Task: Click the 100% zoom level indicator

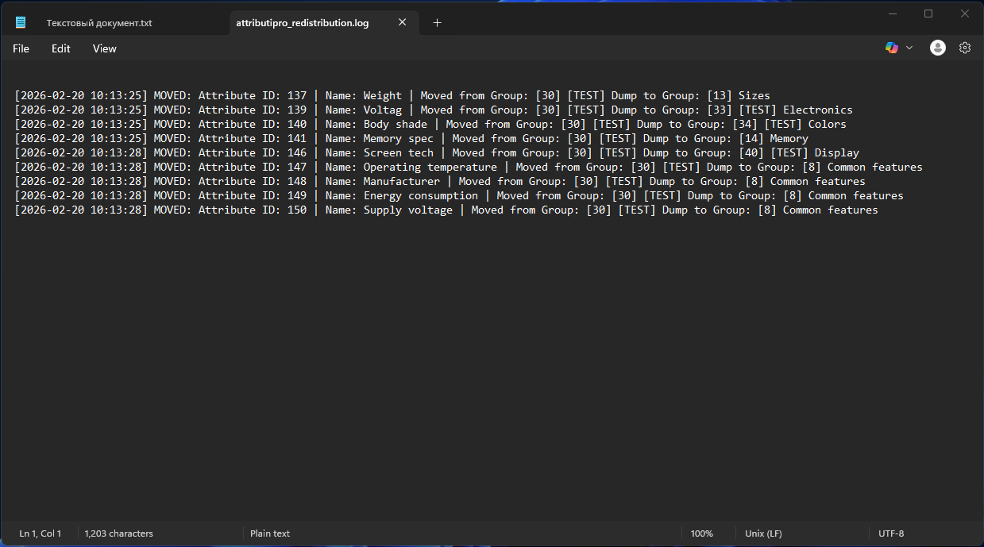Action: pos(701,534)
